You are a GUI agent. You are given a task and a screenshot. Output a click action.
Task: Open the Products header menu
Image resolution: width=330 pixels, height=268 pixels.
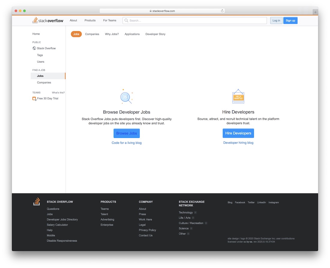(x=90, y=20)
